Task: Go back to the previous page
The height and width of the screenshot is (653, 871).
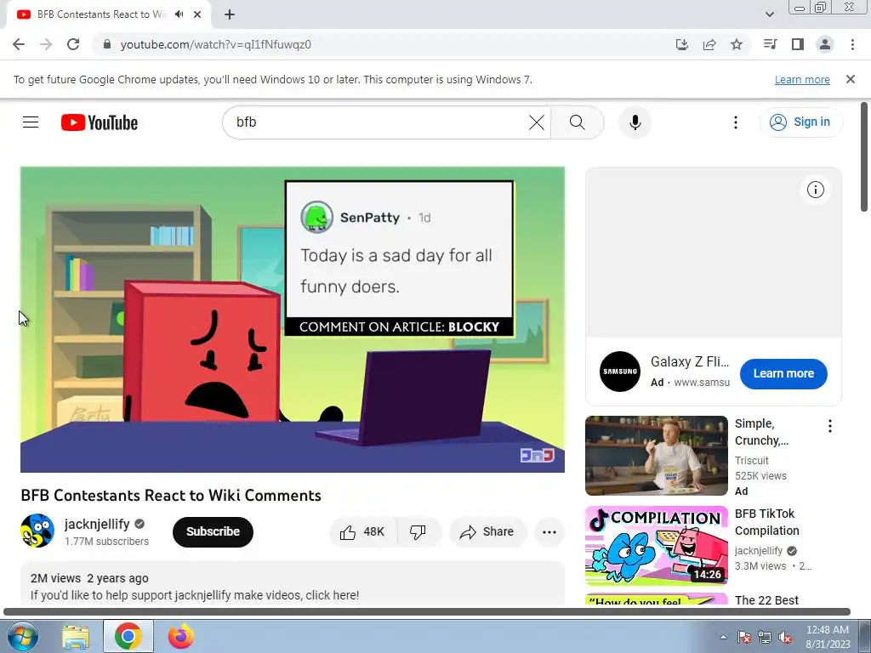Action: point(19,44)
